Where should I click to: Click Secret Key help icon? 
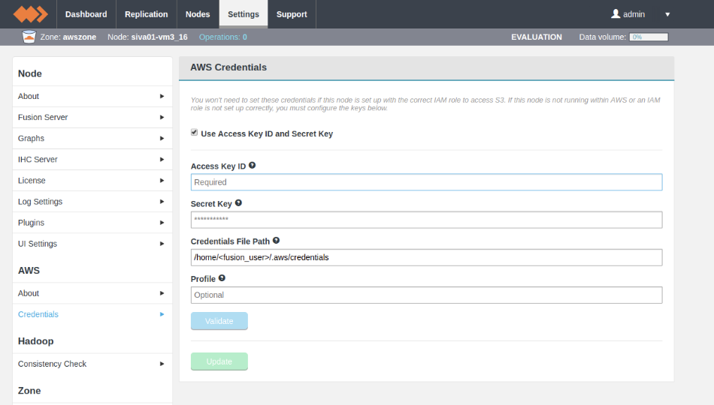coord(238,203)
